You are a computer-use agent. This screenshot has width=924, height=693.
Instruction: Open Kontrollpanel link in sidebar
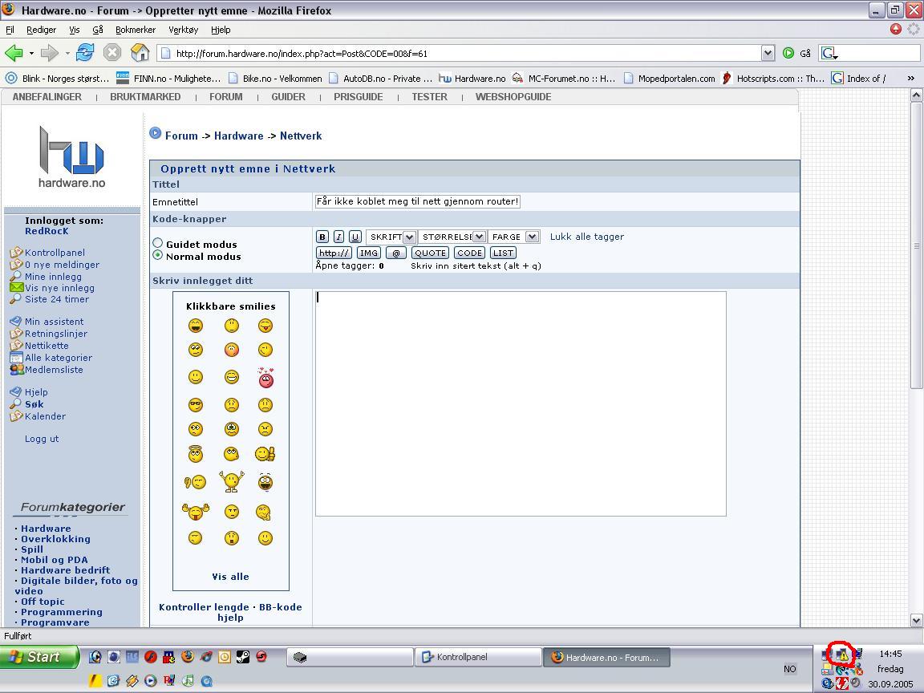tap(55, 252)
